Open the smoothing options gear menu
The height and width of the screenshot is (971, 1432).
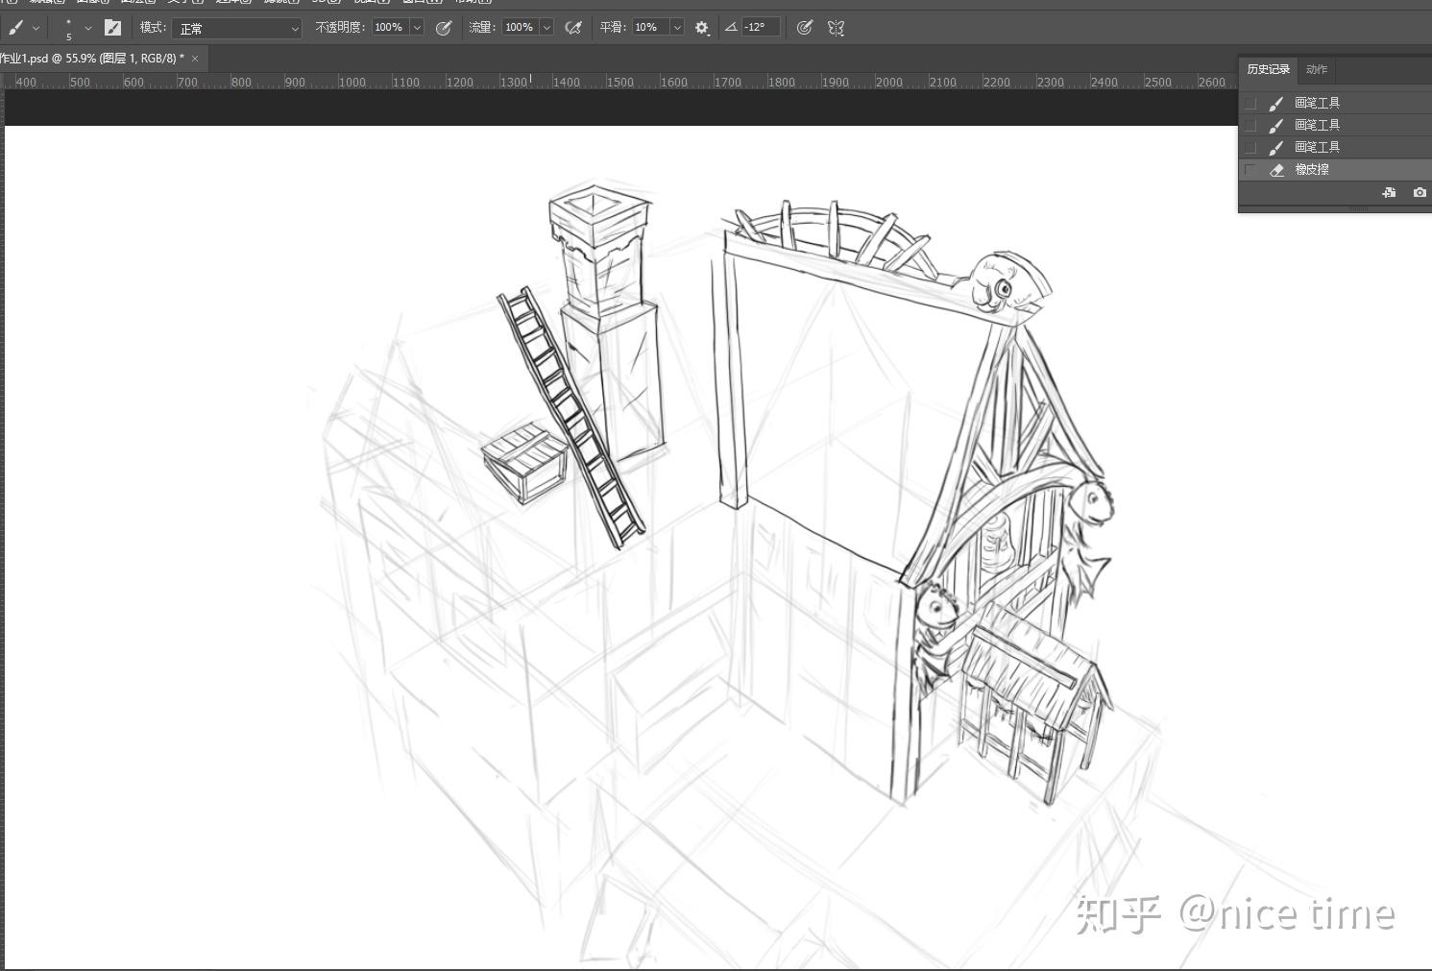[702, 29]
